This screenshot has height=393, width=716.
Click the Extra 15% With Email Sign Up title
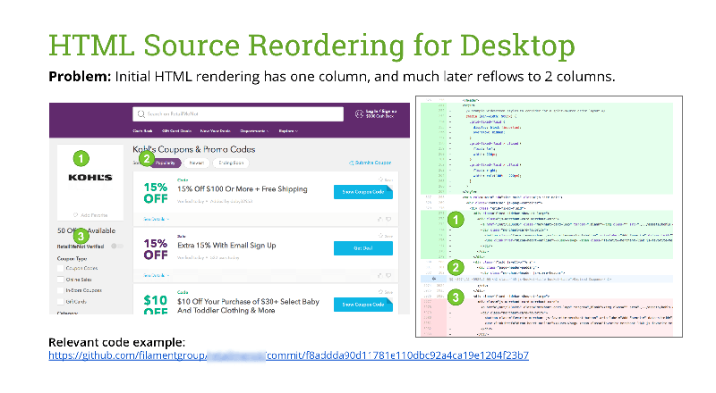point(226,246)
